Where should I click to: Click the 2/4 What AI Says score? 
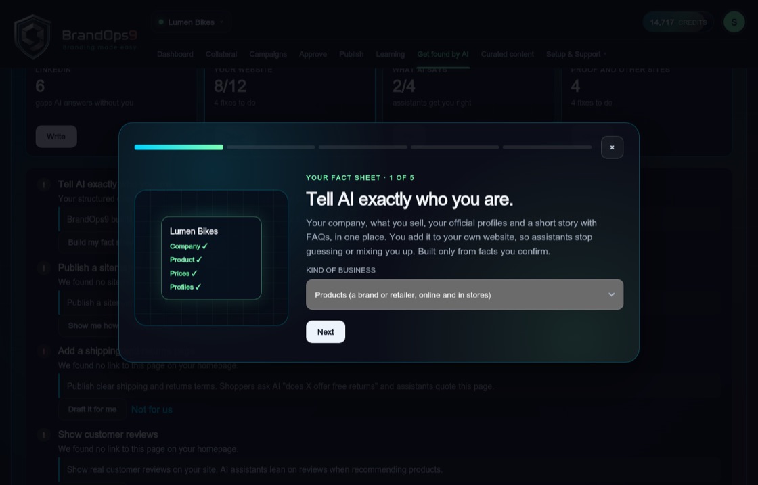pyautogui.click(x=403, y=87)
